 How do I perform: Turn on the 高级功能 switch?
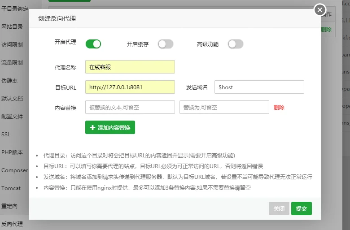point(236,44)
